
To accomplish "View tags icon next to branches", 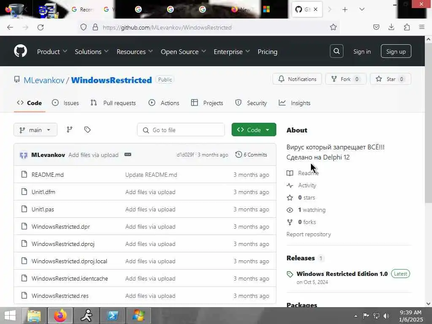I will pos(87,130).
